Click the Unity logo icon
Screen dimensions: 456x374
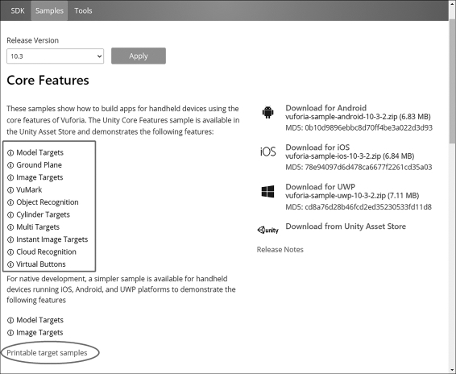point(267,230)
